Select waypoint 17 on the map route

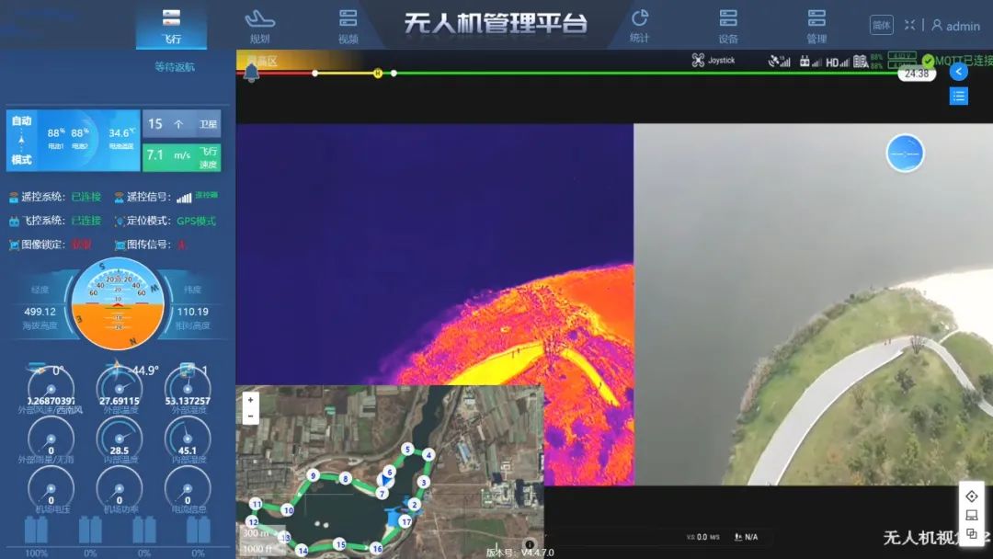[406, 521]
